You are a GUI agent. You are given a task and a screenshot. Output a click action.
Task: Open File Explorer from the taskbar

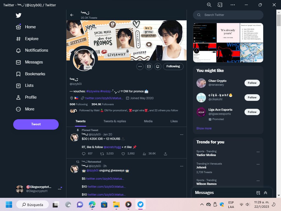click(116, 204)
